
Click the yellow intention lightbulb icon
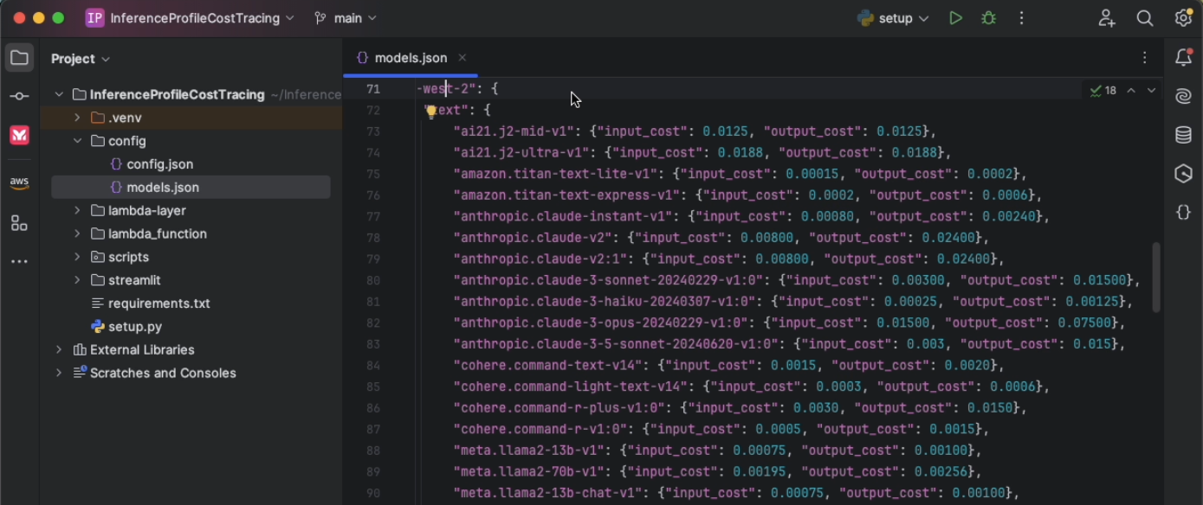coord(431,111)
